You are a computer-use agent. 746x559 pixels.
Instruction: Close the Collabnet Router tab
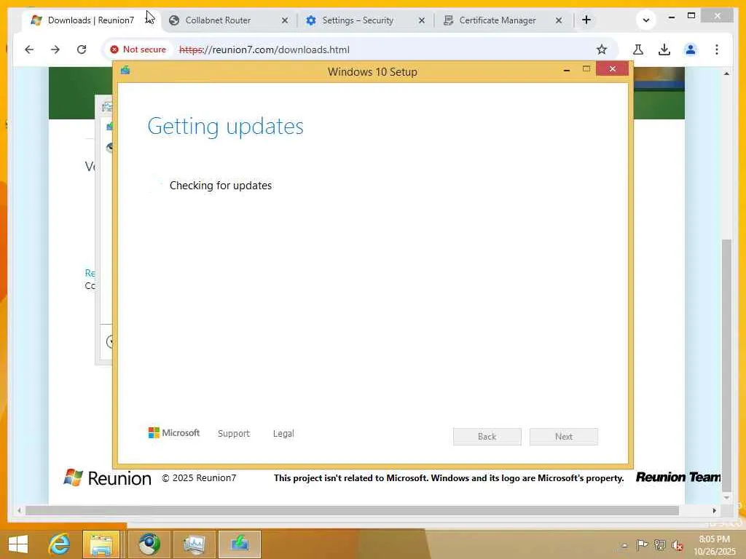(x=285, y=20)
